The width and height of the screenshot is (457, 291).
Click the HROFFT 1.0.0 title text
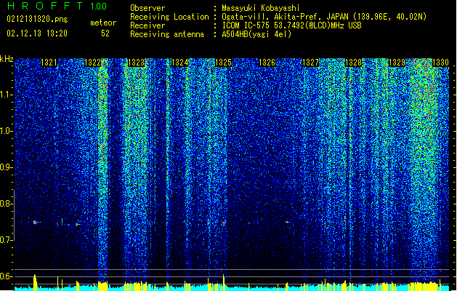[57, 6]
